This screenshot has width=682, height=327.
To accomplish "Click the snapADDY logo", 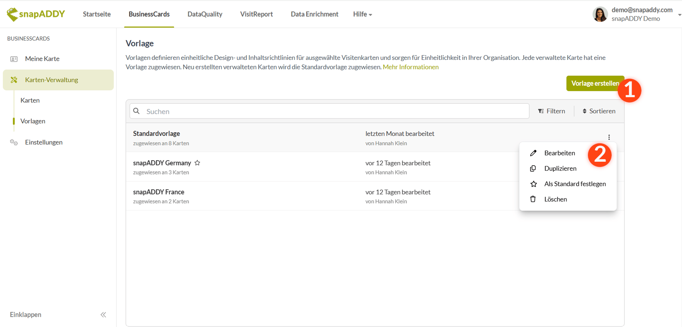I will [36, 14].
